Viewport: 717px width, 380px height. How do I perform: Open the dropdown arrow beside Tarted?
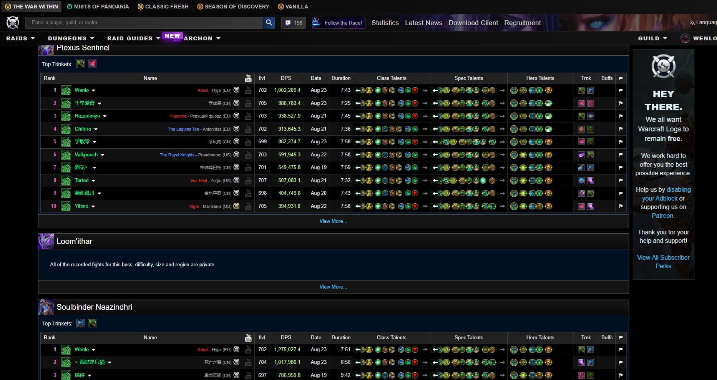(93, 181)
